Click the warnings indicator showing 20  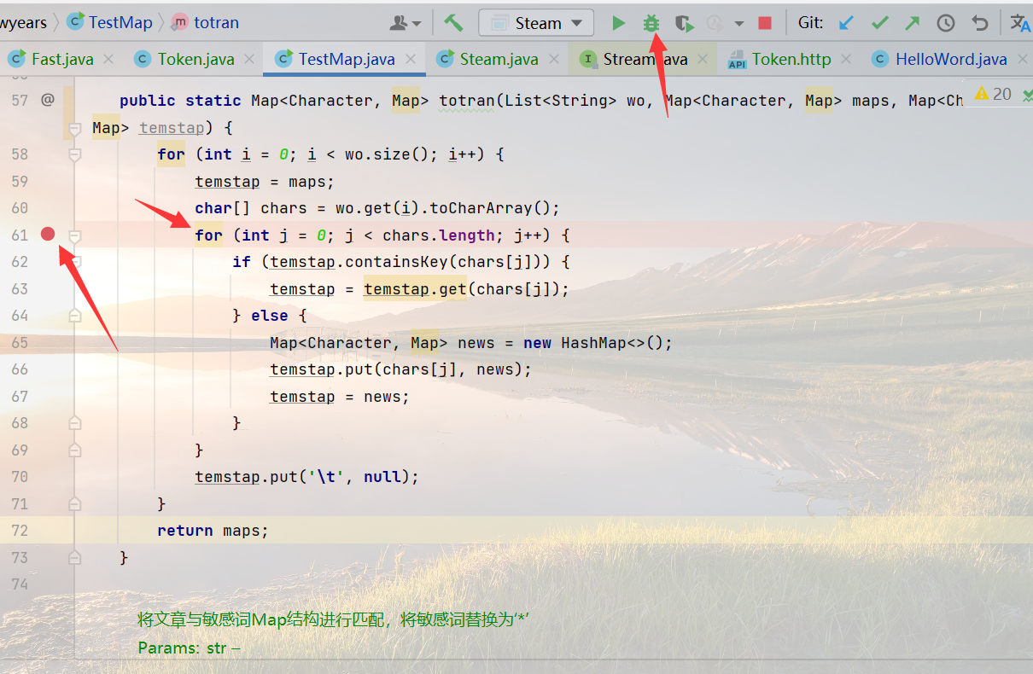point(995,94)
